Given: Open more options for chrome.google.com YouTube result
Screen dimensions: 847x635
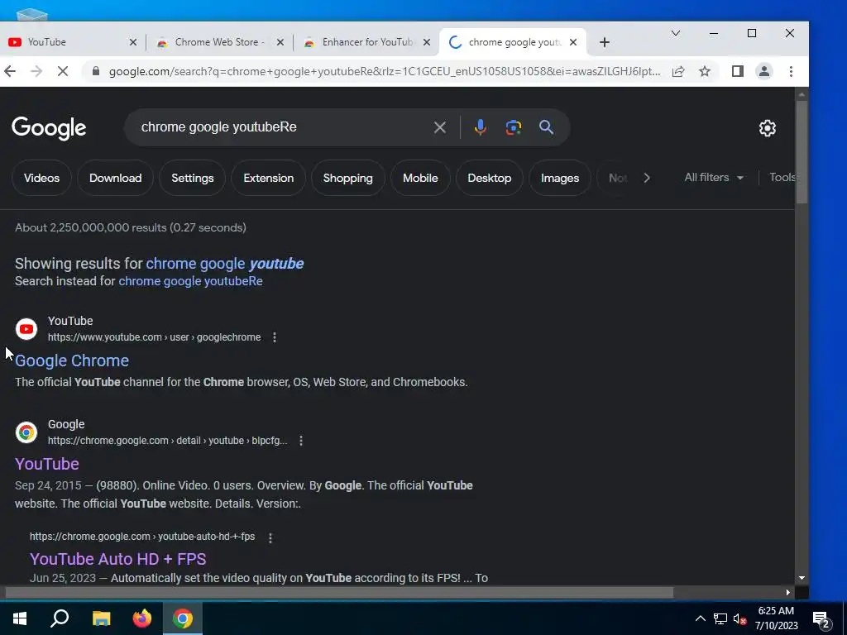Looking at the screenshot, I should point(301,442).
